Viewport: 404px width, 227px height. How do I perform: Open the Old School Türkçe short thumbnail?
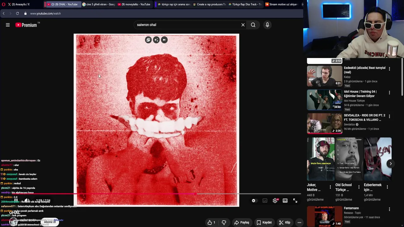coord(349,159)
